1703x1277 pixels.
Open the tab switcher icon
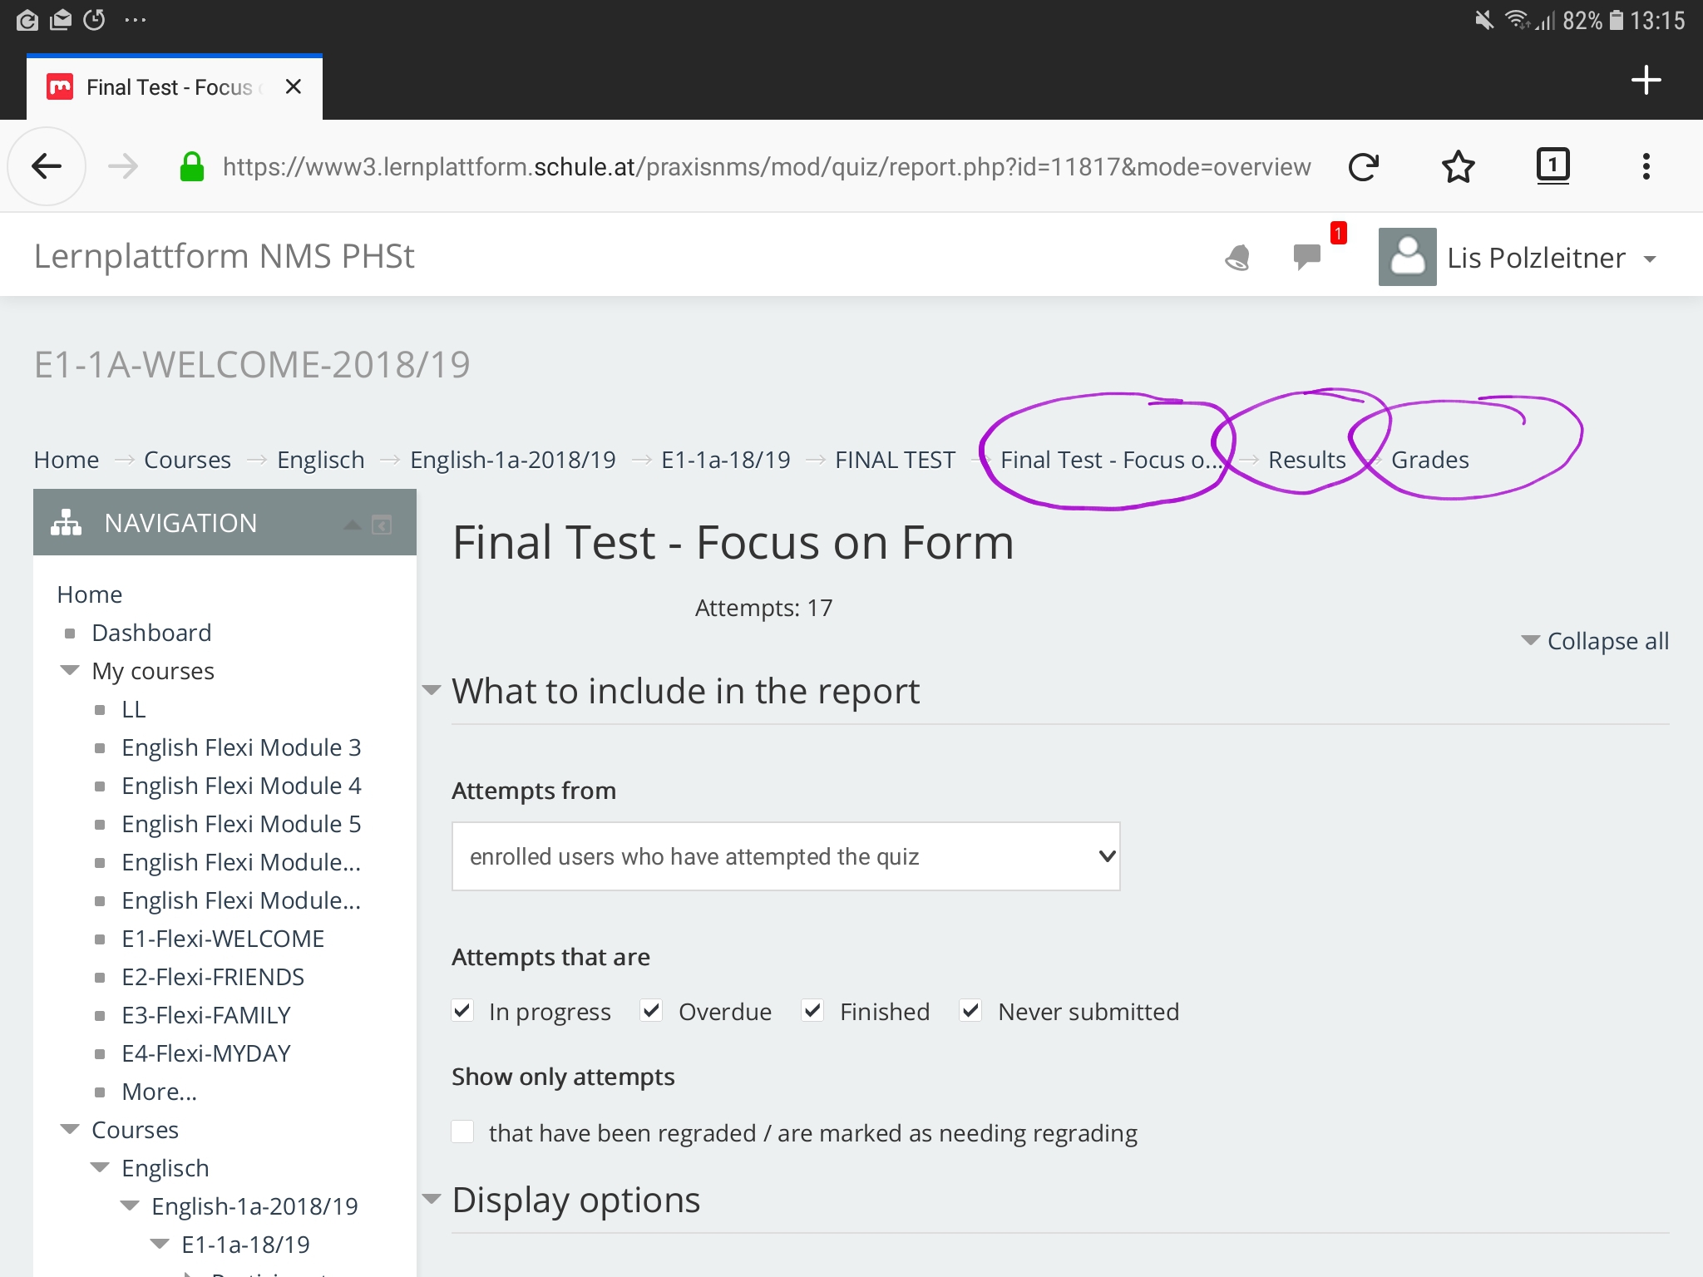point(1552,165)
